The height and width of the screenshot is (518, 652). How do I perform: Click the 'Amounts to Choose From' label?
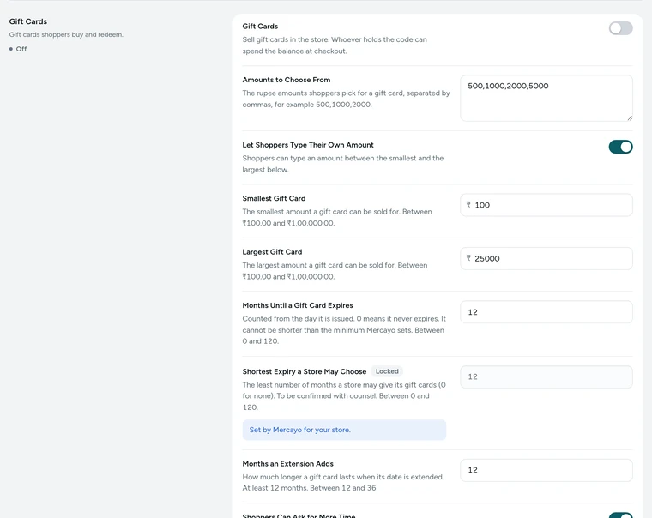pos(286,80)
